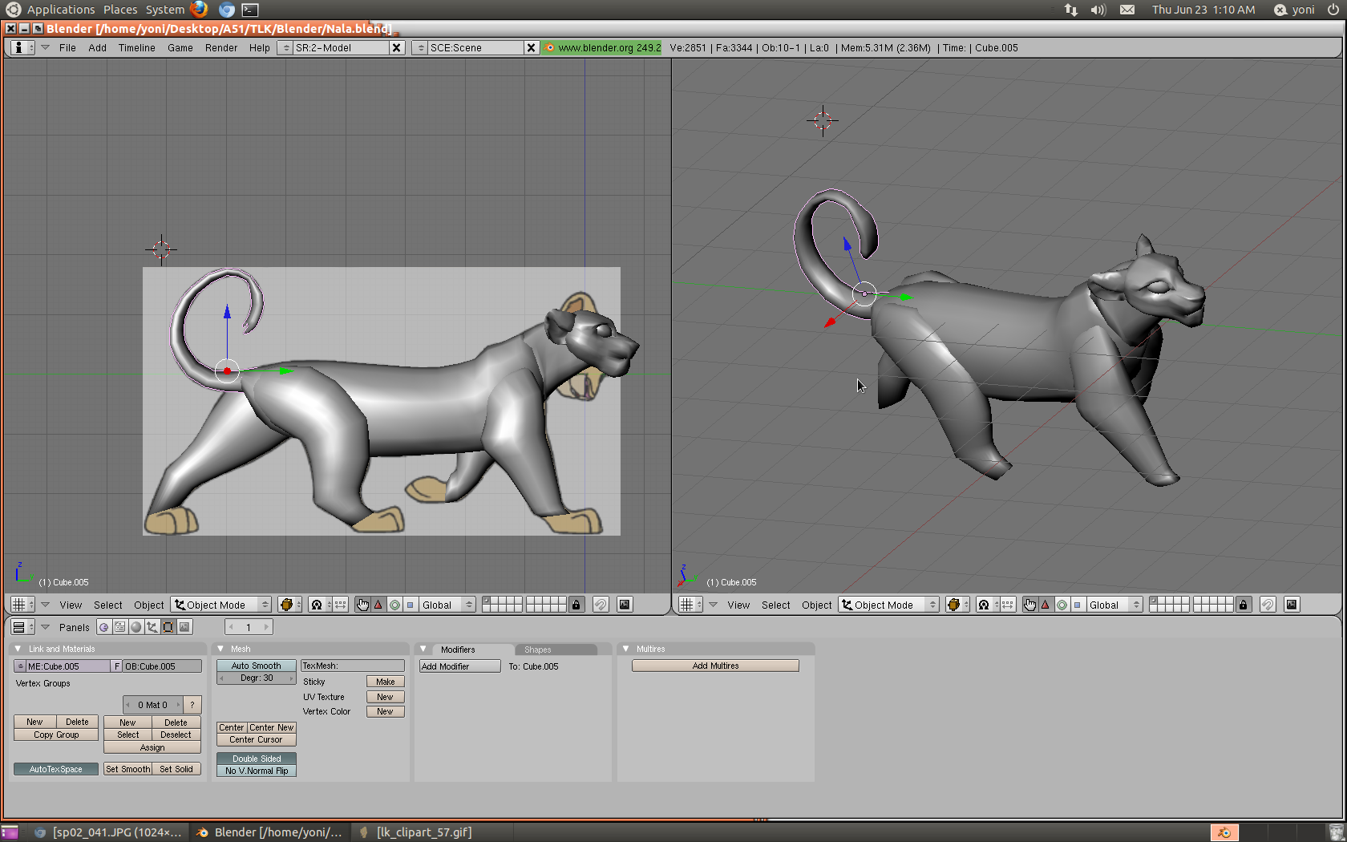Click the Add Modifier button

coord(459,666)
